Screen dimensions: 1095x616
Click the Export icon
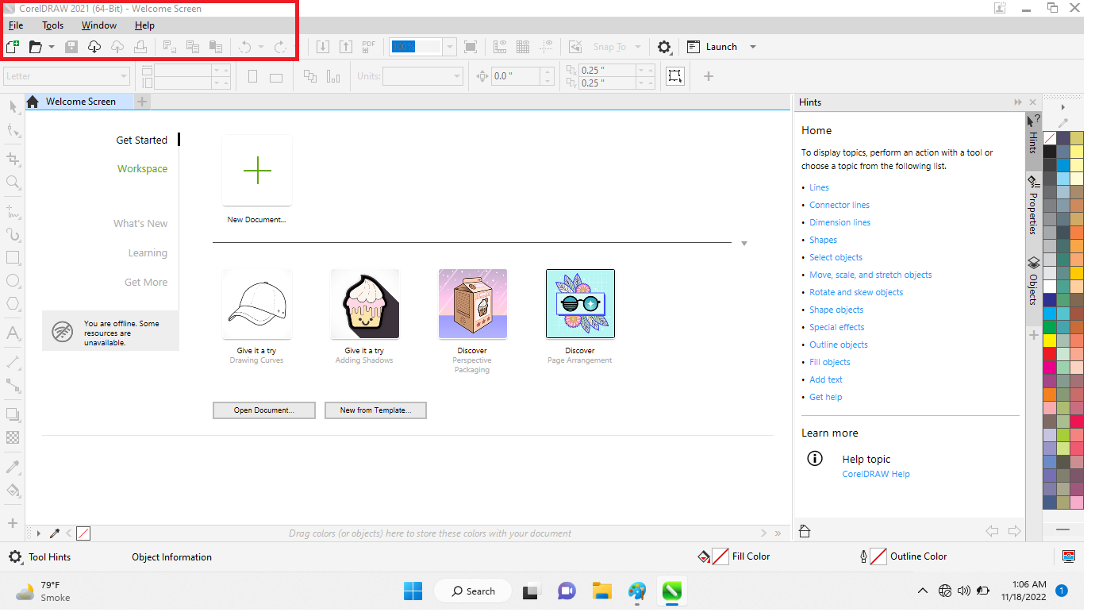click(x=346, y=47)
